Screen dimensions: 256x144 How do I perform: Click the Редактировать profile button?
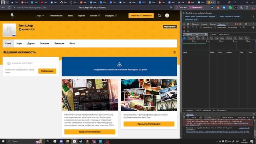tap(170, 27)
